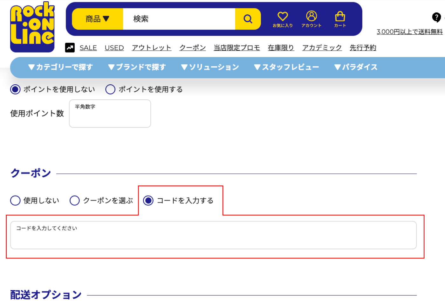Choose the クーポン 使用しない radio option
This screenshot has height=305, width=445.
(x=15, y=201)
